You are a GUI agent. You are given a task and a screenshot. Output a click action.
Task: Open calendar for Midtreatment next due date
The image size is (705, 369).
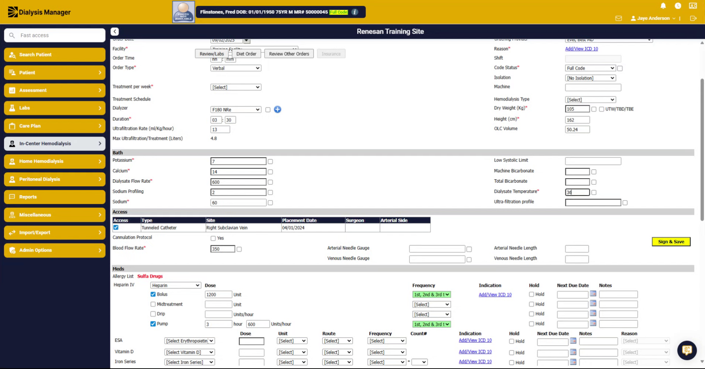pyautogui.click(x=593, y=303)
